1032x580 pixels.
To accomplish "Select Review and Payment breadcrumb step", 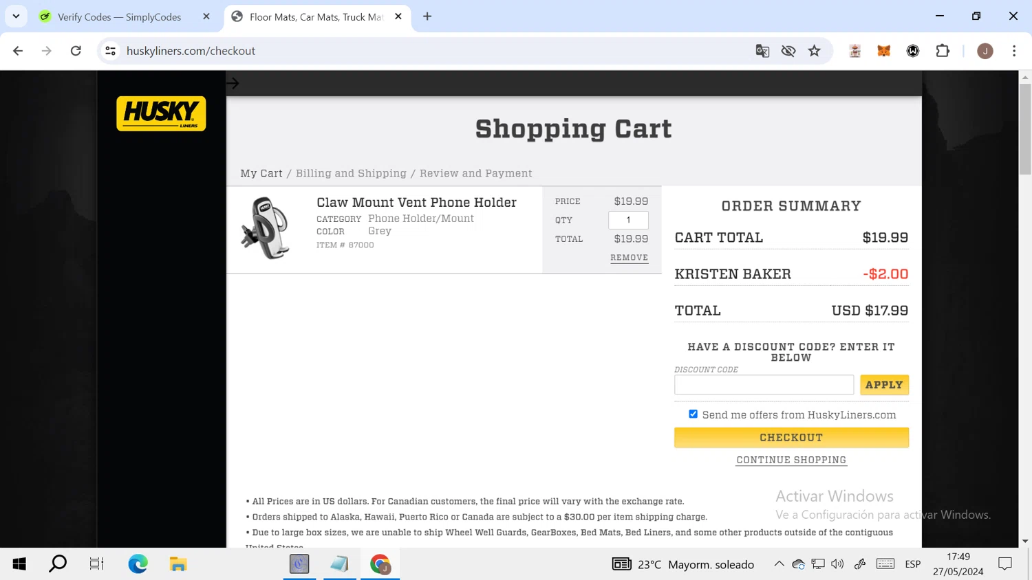I will tap(476, 173).
